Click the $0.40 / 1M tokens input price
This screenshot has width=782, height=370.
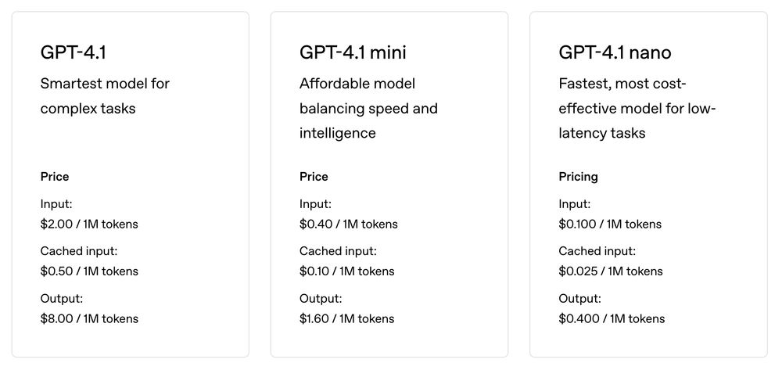(349, 224)
